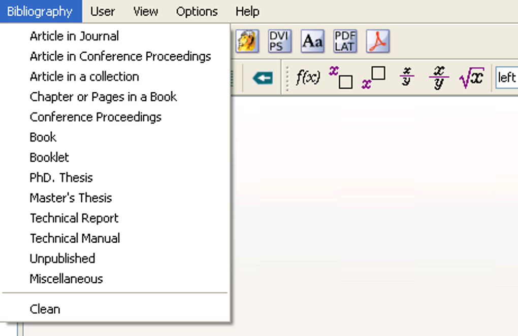
Task: Open the Help menu
Action: (x=247, y=11)
